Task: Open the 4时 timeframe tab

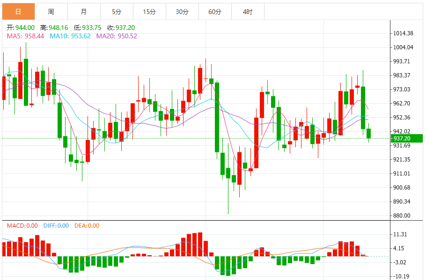Action: [248, 12]
